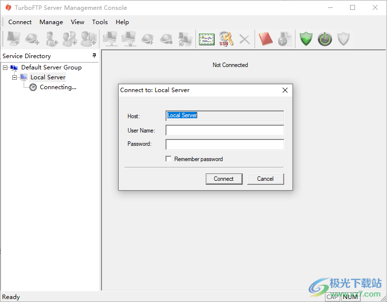Click the Default Server Group network icon
Image resolution: width=387 pixels, height=302 pixels.
coord(14,67)
